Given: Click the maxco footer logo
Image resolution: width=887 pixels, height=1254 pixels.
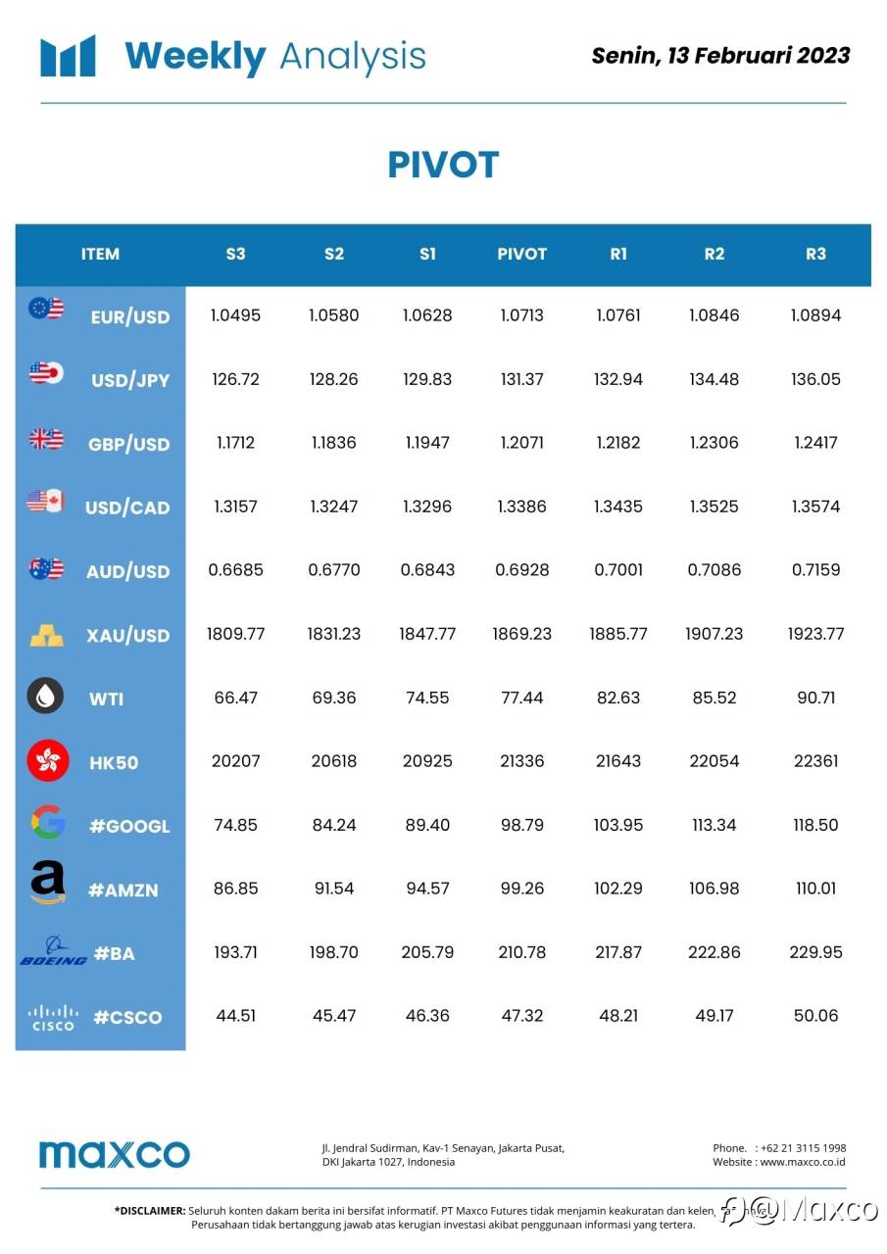Looking at the screenshot, I should 115,1154.
